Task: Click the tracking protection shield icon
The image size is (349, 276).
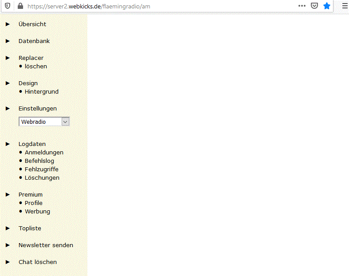Action: click(x=8, y=6)
